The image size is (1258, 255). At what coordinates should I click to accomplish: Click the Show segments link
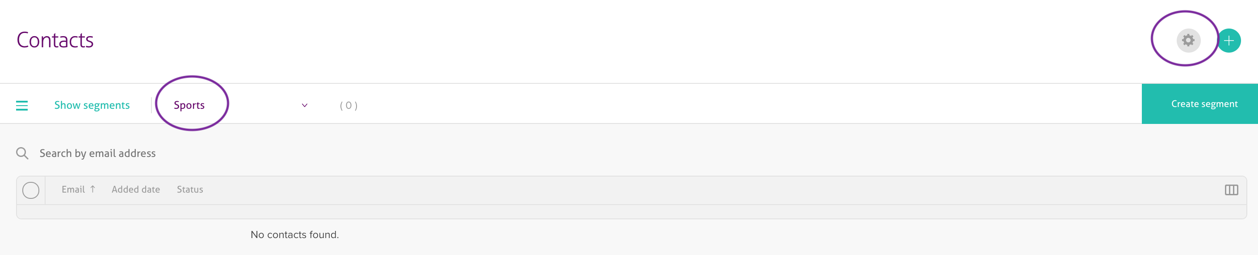92,105
